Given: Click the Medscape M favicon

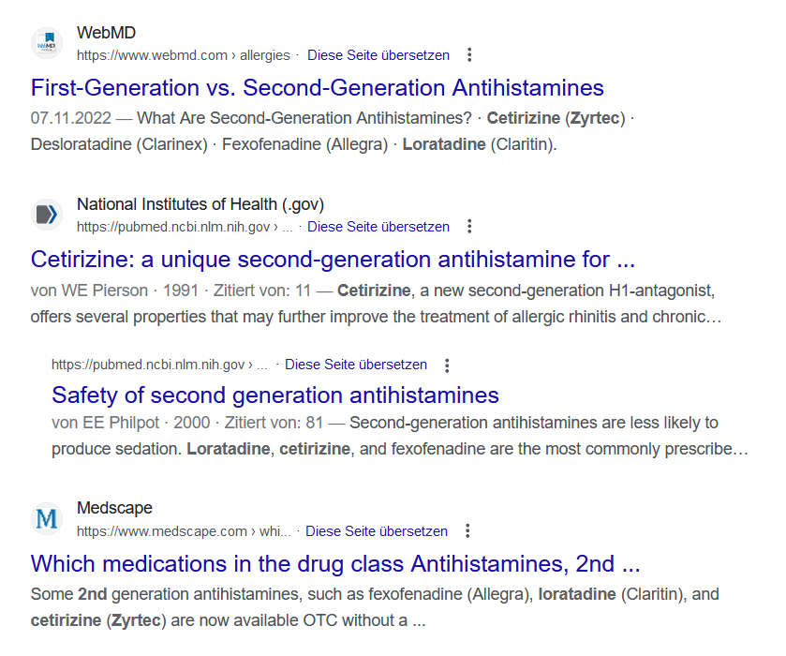Looking at the screenshot, I should click(47, 518).
